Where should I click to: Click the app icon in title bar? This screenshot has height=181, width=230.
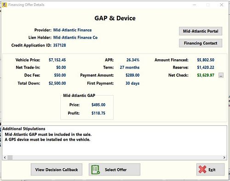tap(5, 5)
